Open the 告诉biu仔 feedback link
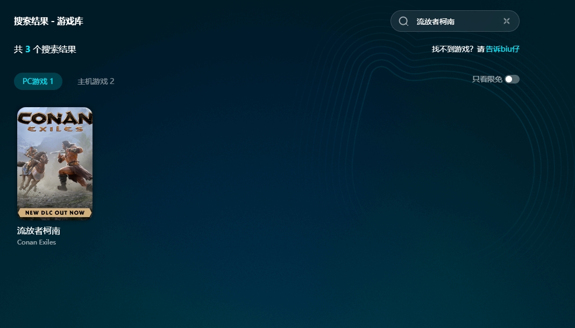Image resolution: width=575 pixels, height=328 pixels. tap(502, 49)
